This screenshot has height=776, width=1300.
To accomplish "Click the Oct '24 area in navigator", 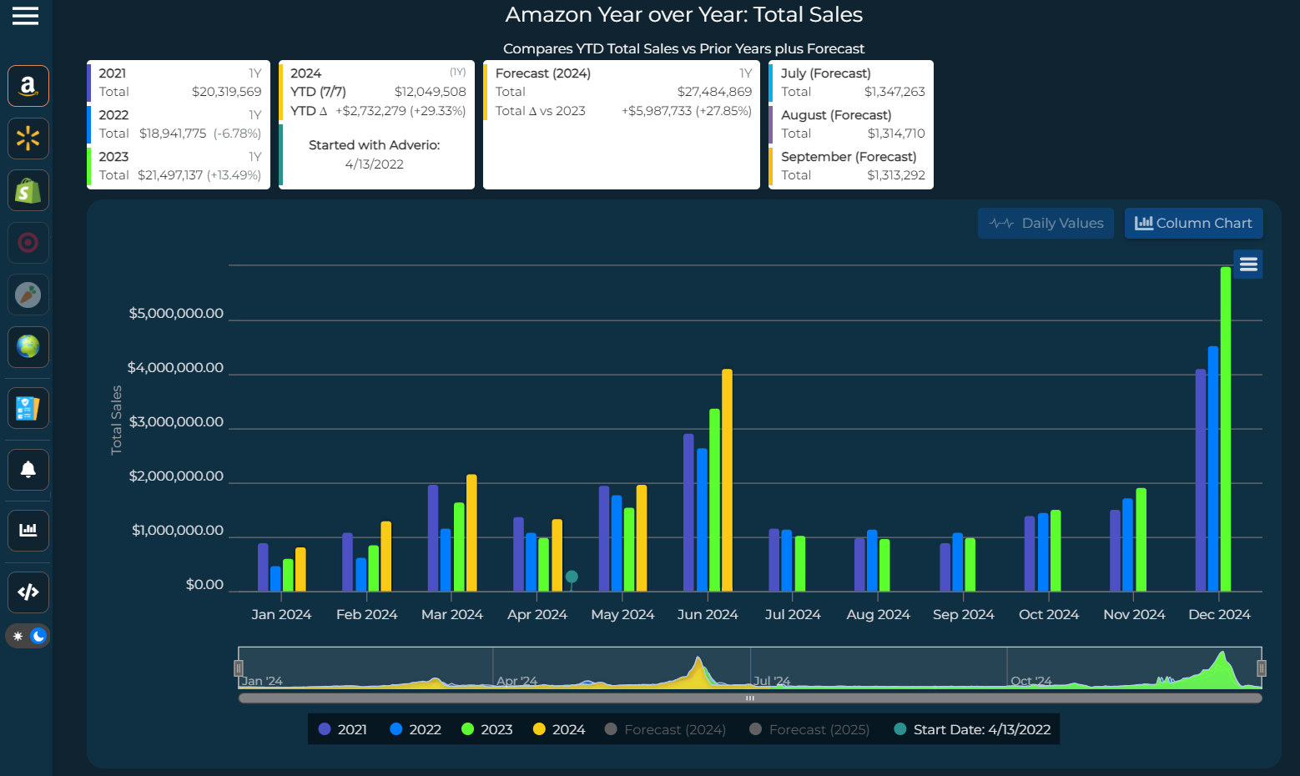I will point(1031,681).
